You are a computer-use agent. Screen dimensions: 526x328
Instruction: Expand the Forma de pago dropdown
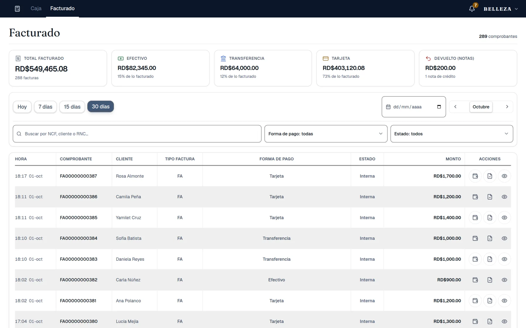point(326,134)
